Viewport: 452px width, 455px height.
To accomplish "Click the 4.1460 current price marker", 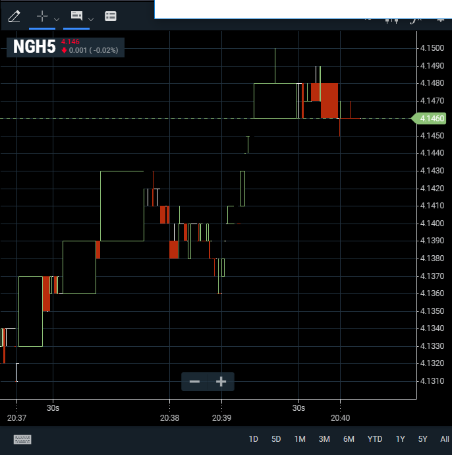I will coord(430,119).
